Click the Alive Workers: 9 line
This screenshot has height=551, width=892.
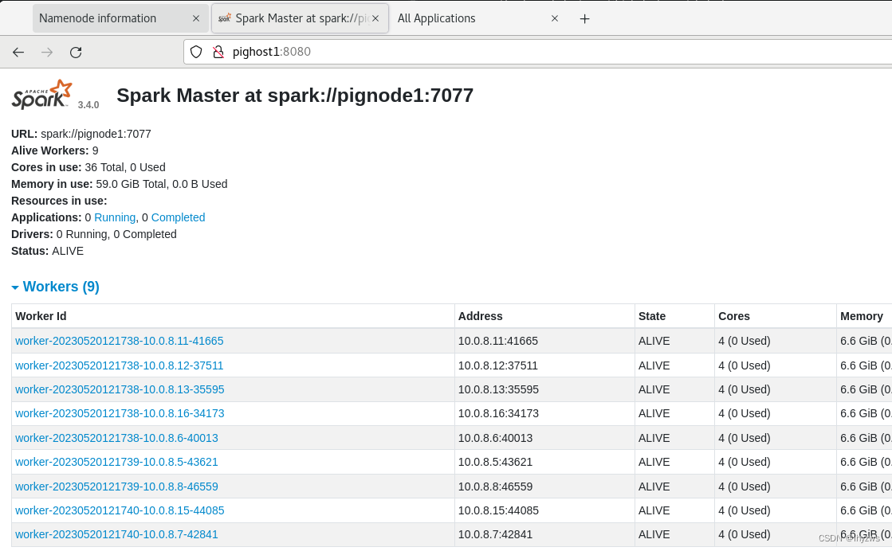55,150
